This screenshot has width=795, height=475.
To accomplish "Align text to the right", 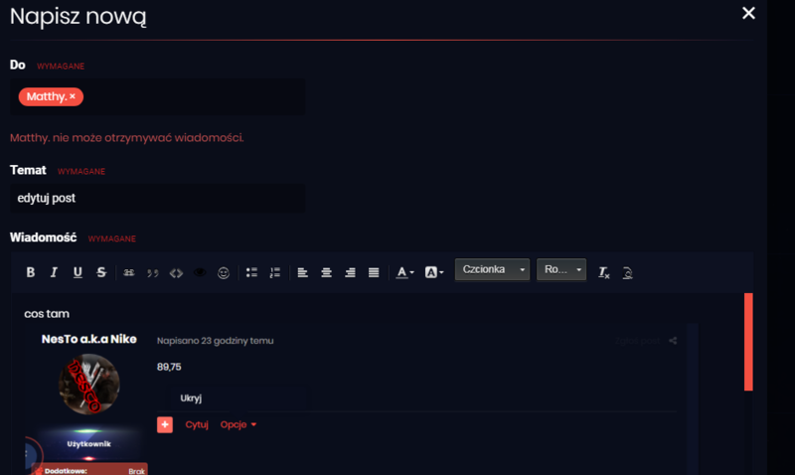I will 350,272.
